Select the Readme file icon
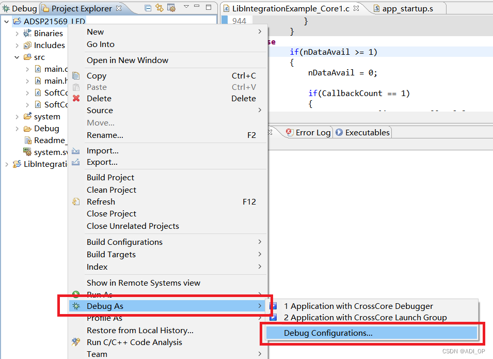 coord(28,141)
